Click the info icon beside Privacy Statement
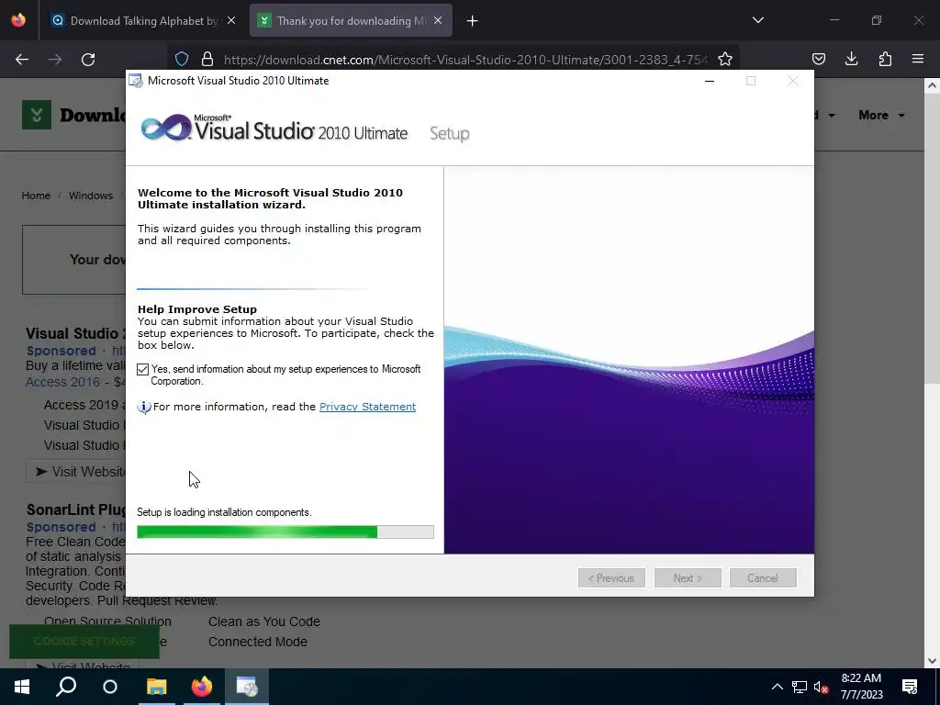The width and height of the screenshot is (940, 705). 144,407
